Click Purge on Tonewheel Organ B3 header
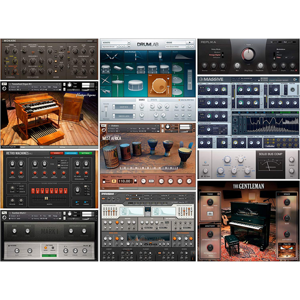 point(55,87)
